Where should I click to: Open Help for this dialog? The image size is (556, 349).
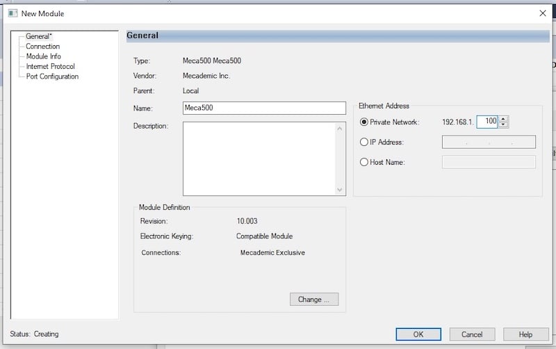click(x=525, y=334)
